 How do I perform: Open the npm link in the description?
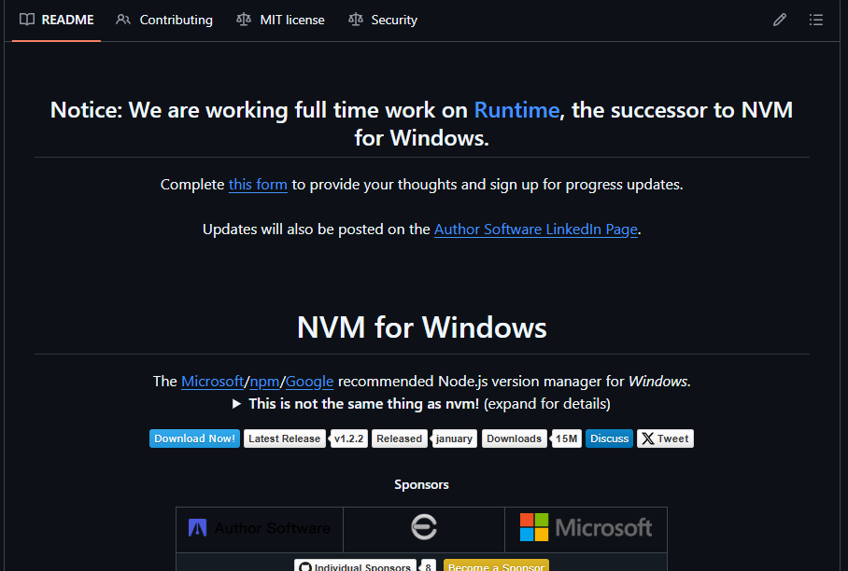pyautogui.click(x=264, y=381)
